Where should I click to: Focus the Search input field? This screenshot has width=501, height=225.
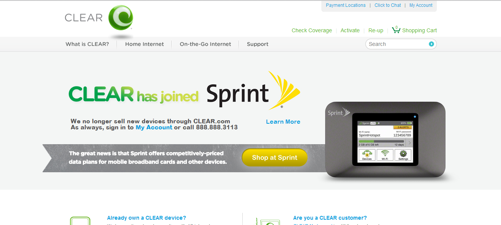click(397, 44)
